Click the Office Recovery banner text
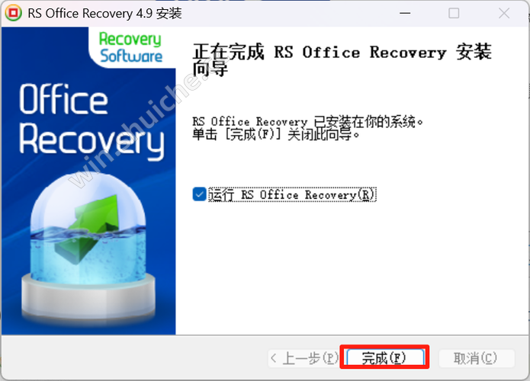 [x=92, y=120]
